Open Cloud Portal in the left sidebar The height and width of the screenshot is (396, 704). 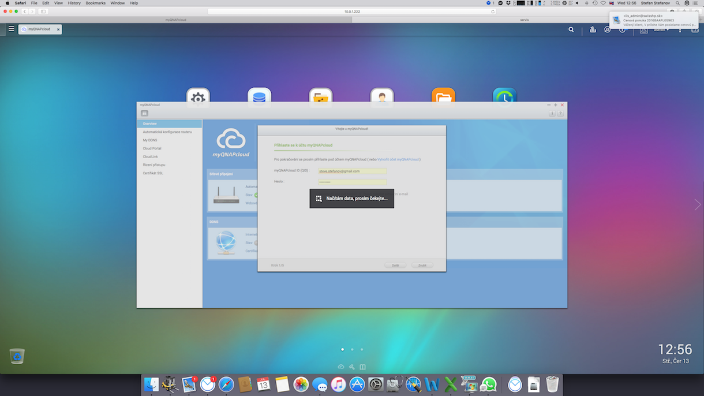(x=152, y=148)
